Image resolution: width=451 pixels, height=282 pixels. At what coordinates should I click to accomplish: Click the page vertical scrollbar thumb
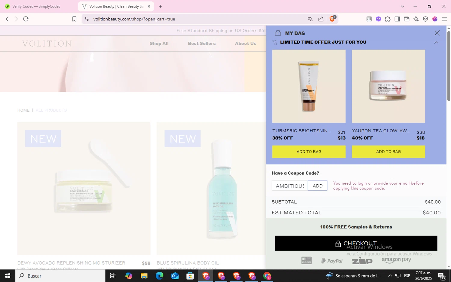coord(449,66)
